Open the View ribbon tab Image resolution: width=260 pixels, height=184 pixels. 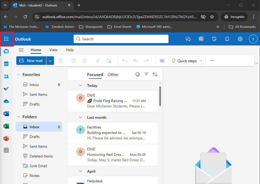click(53, 50)
